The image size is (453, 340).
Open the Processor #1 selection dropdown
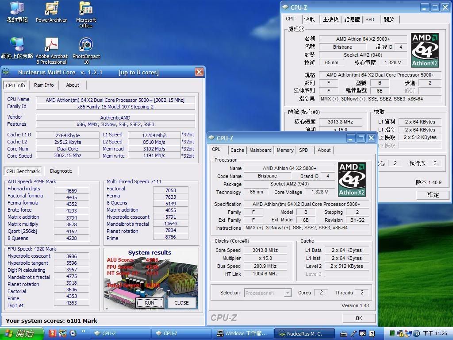point(268,293)
